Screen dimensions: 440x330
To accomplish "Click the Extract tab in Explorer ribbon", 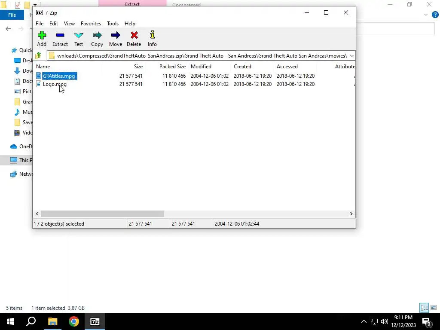I will click(132, 4).
